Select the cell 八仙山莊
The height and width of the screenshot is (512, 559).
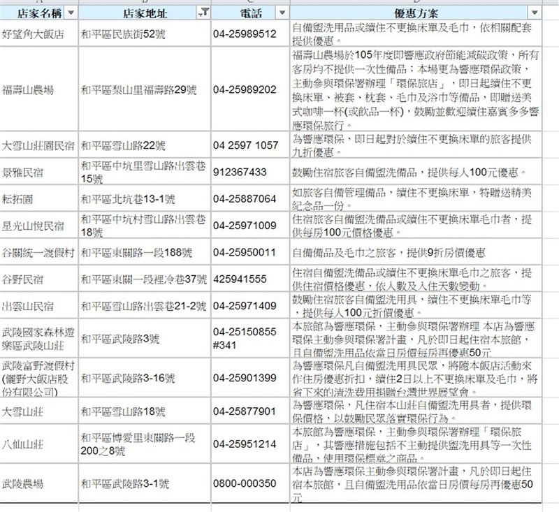click(x=39, y=444)
